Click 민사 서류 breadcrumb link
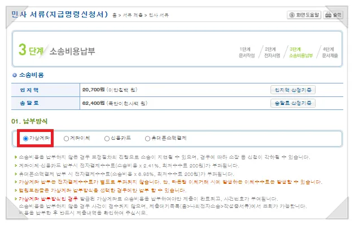The image size is (354, 225). point(159,15)
